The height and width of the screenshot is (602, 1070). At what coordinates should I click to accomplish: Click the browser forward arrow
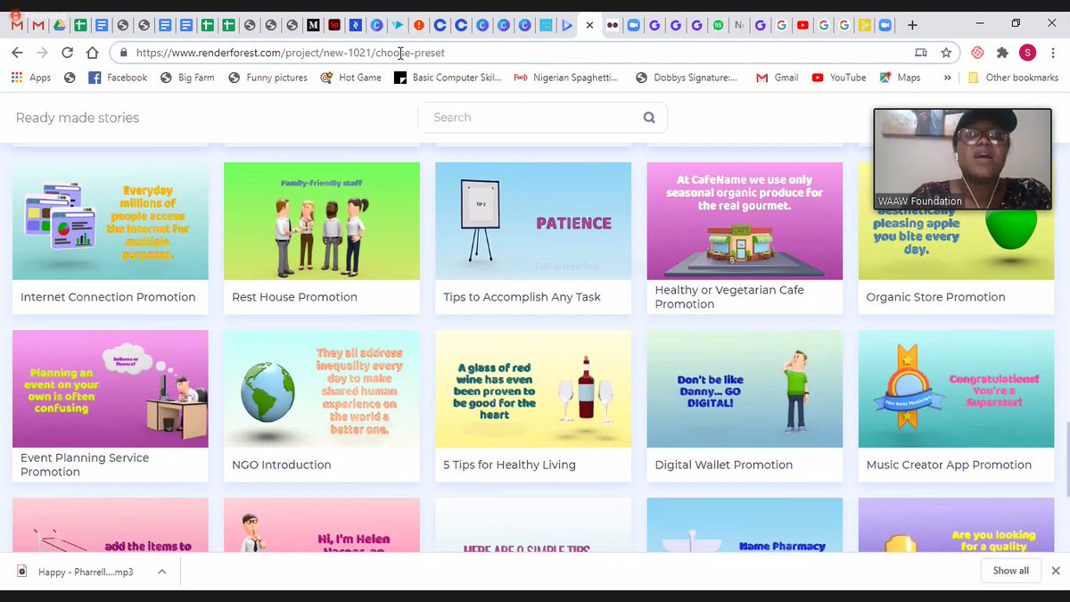[42, 53]
